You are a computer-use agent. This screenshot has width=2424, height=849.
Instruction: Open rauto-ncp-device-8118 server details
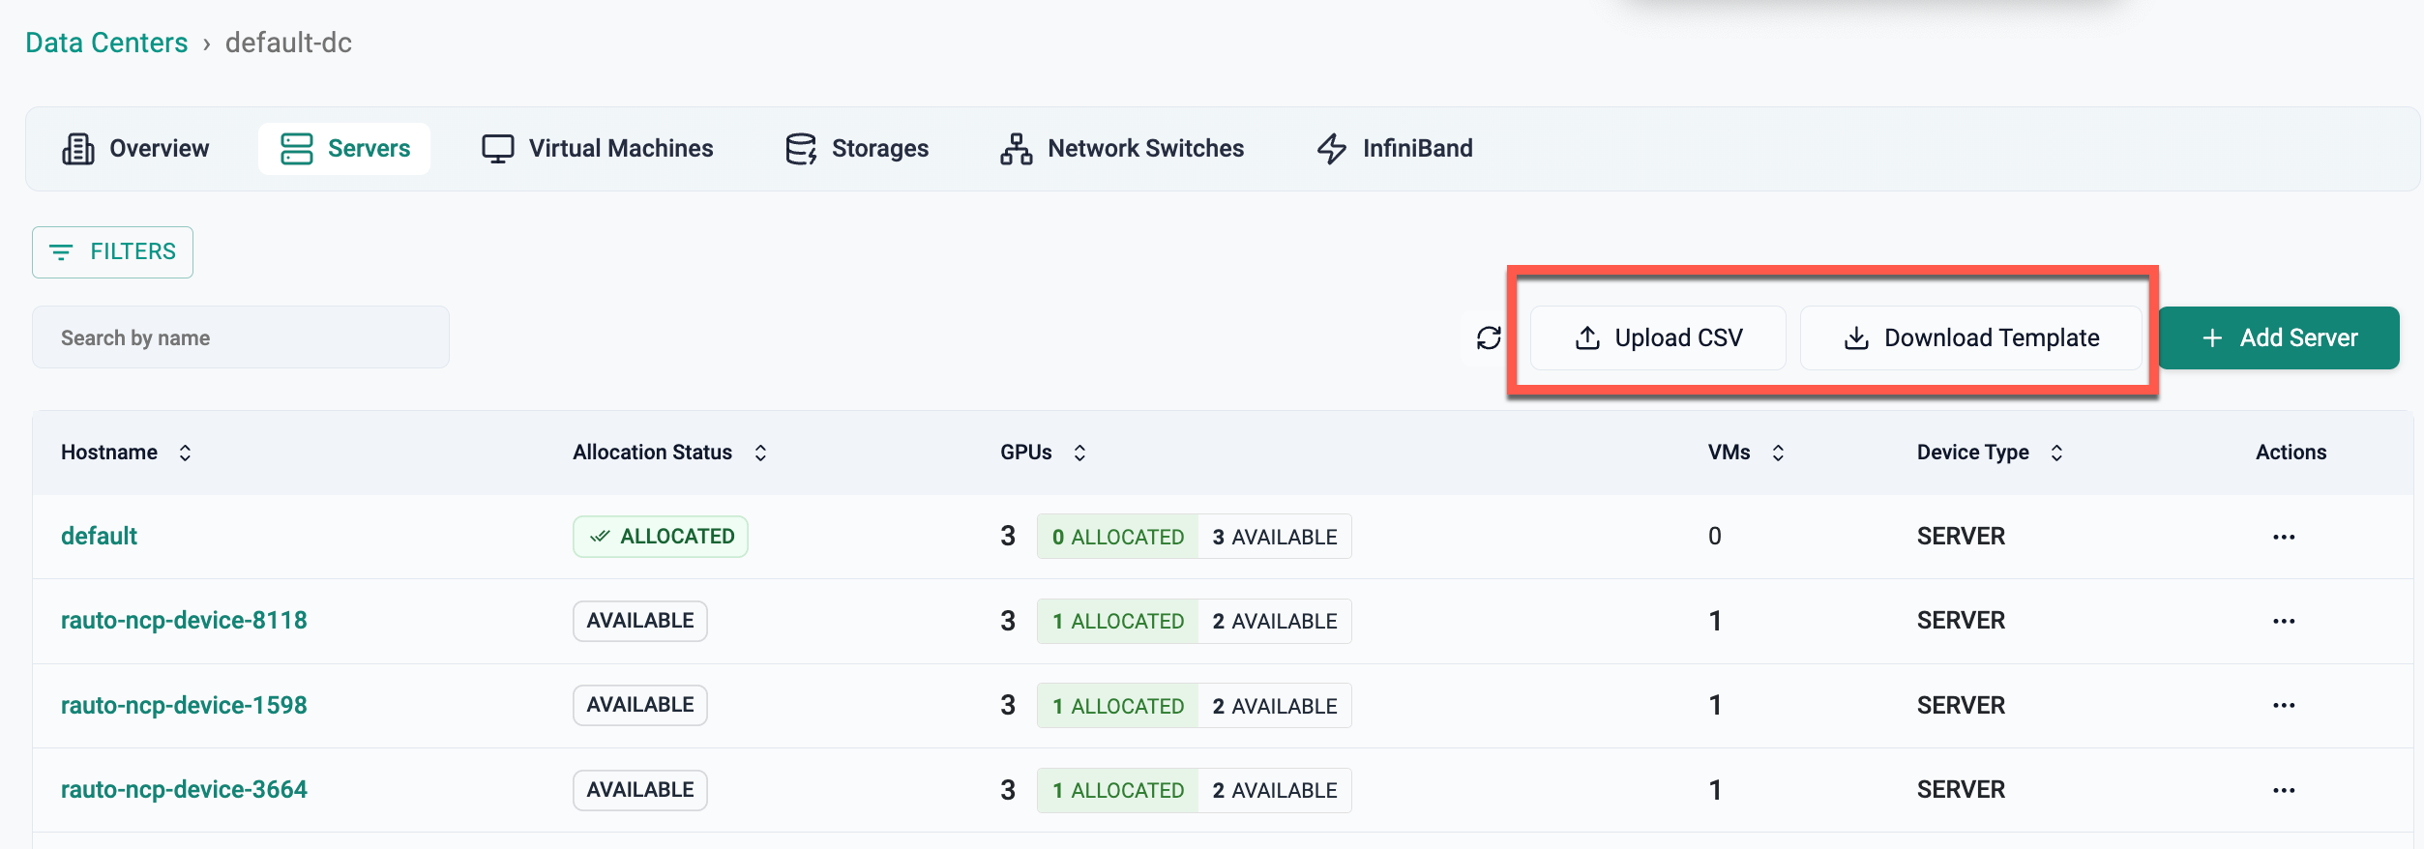click(x=184, y=621)
